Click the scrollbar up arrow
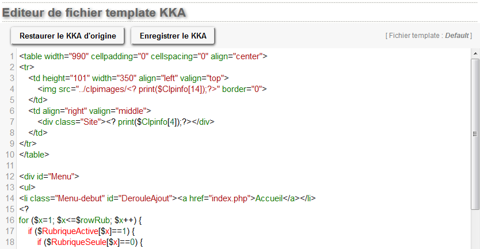 [x=475, y=54]
